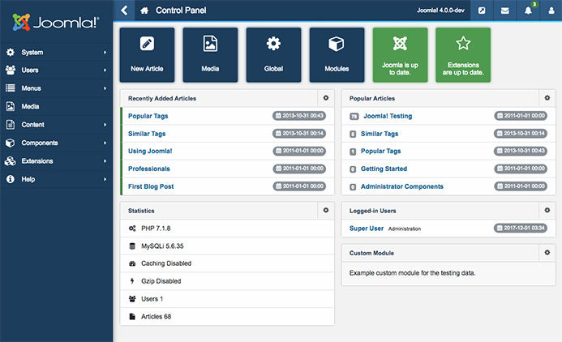Open the Media quick icon tile
The height and width of the screenshot is (342, 562).
[210, 54]
